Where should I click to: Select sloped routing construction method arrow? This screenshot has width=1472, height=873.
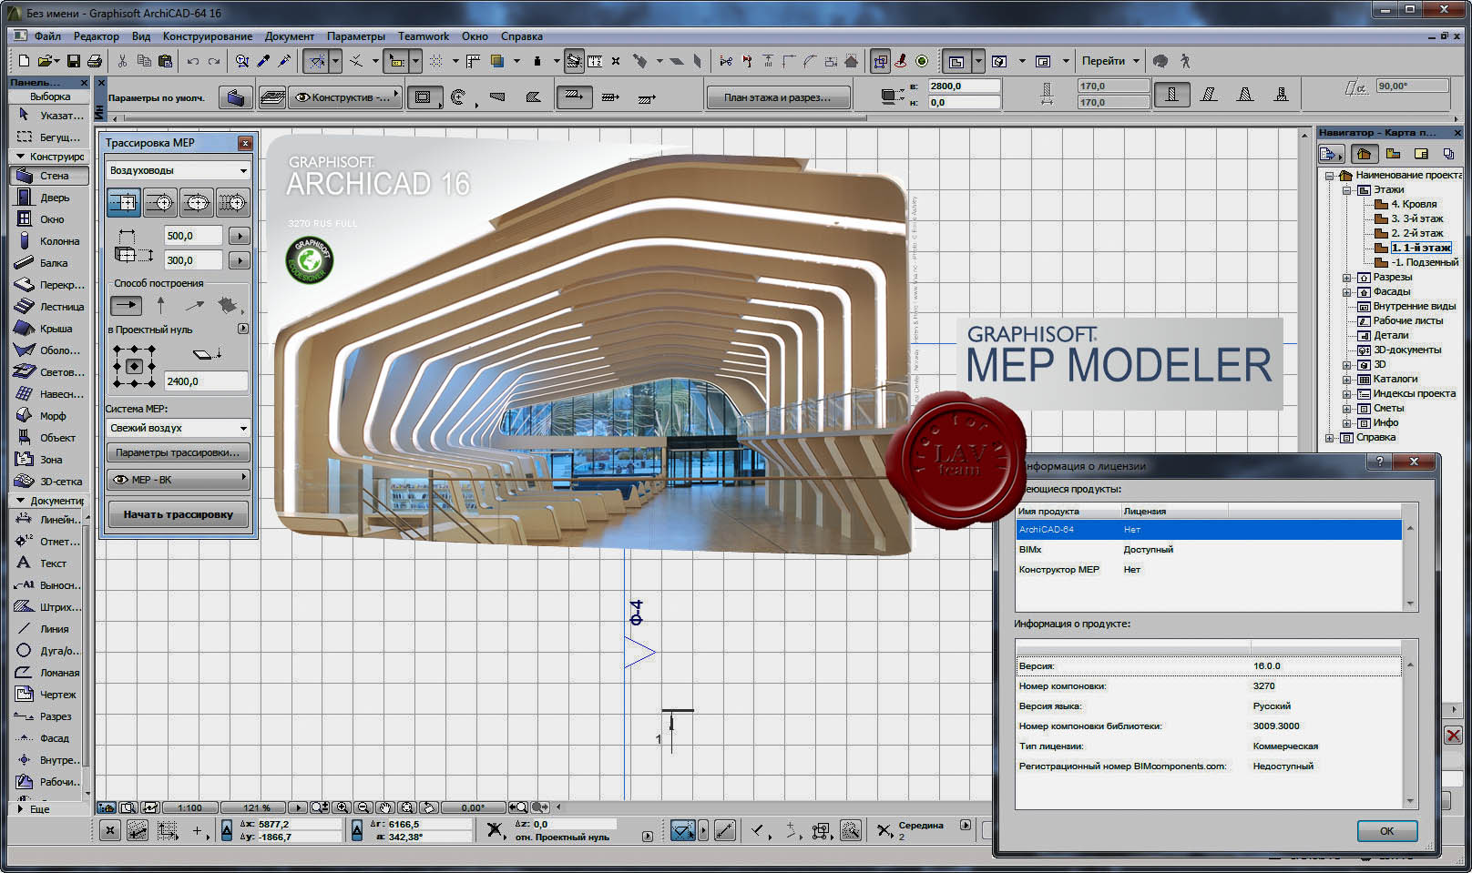(x=194, y=305)
